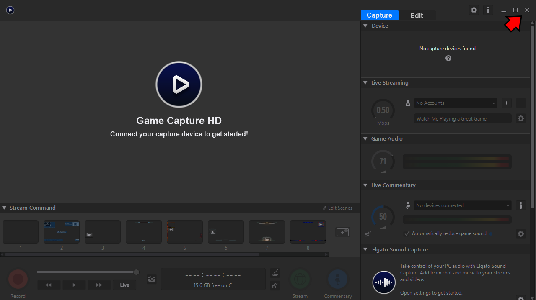Start streaming with the Stream globe button

point(300,279)
